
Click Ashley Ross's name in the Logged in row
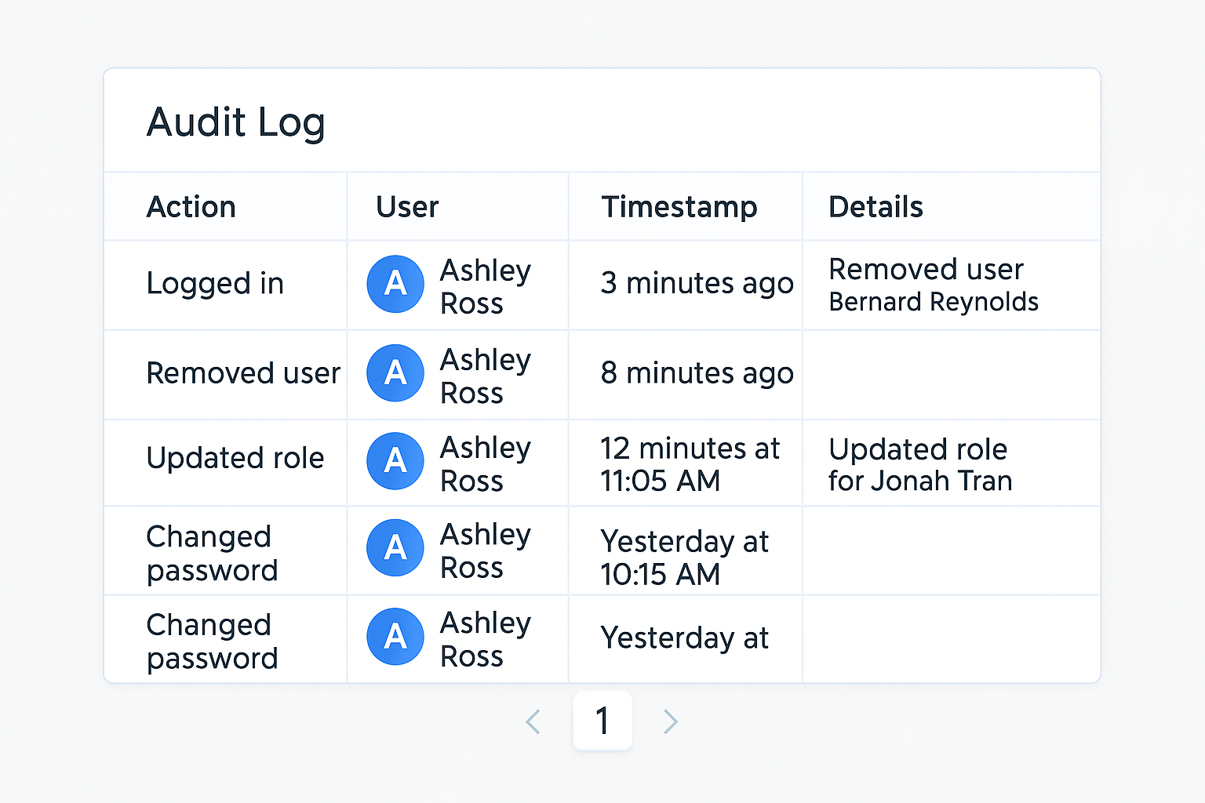(486, 284)
